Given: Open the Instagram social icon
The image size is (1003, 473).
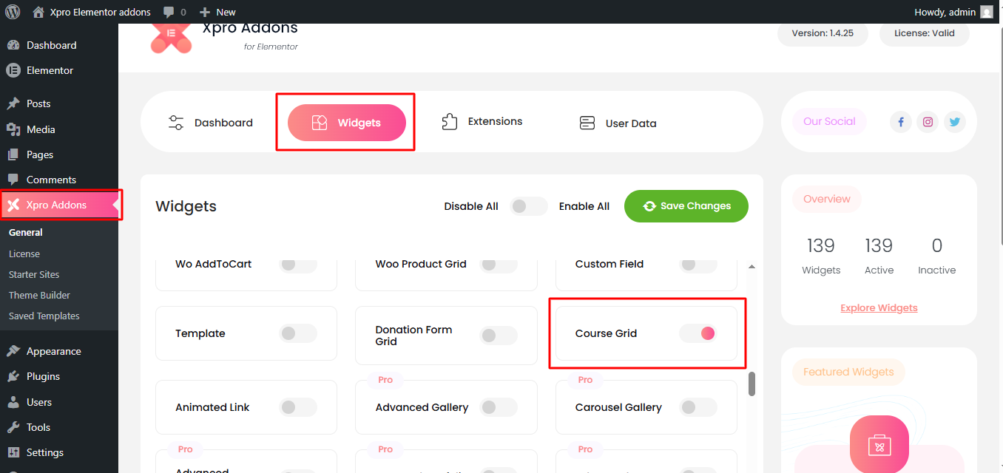Looking at the screenshot, I should point(928,122).
